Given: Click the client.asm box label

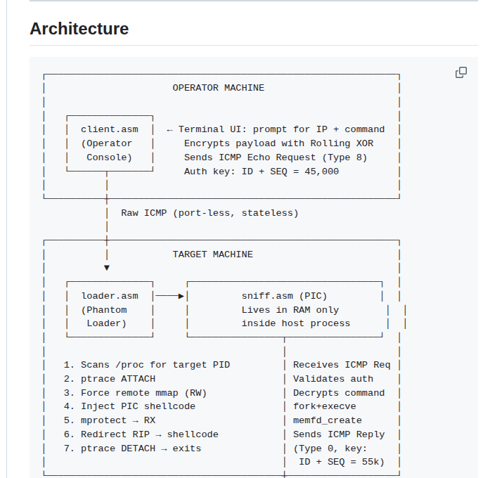Looking at the screenshot, I should (x=110, y=129).
